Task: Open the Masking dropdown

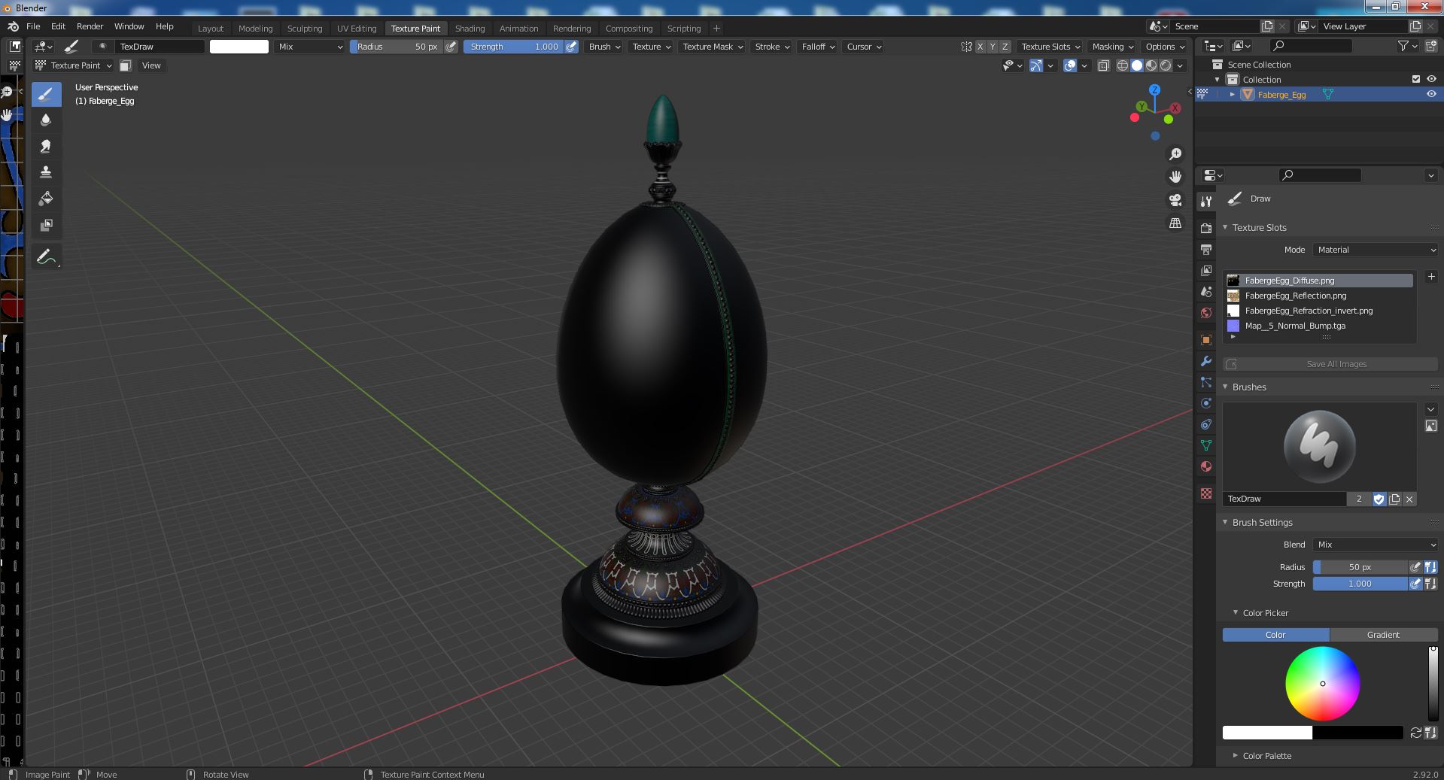Action: click(x=1112, y=47)
